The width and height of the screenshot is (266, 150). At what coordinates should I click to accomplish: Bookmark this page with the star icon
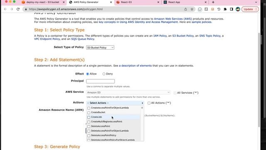coord(192,9)
